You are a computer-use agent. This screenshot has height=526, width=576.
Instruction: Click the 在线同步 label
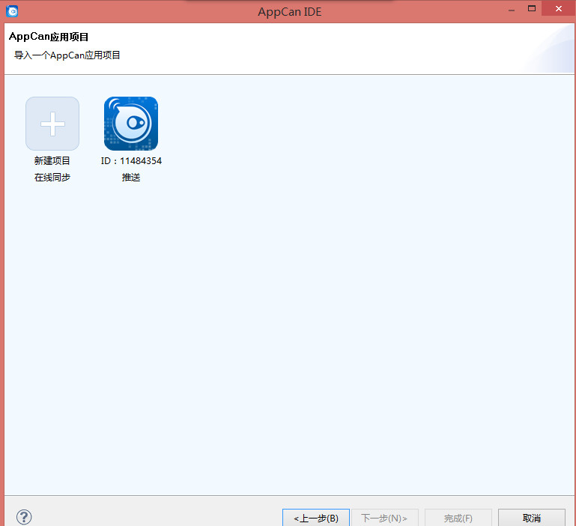[52, 177]
